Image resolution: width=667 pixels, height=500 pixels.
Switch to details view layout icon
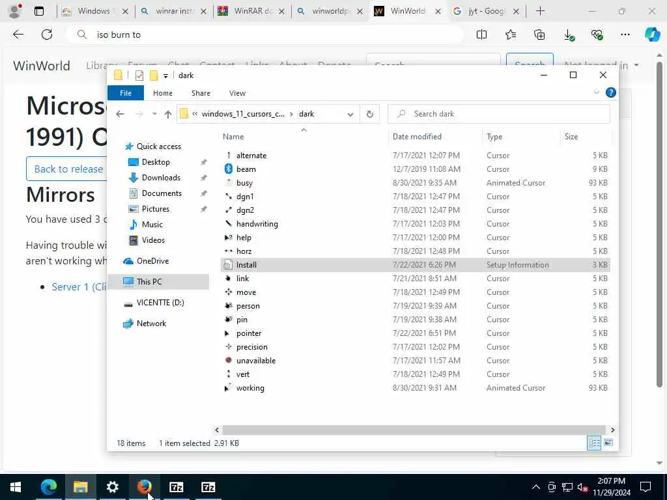click(x=594, y=443)
